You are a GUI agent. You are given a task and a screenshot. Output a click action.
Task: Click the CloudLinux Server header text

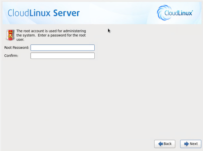[x=44, y=13]
